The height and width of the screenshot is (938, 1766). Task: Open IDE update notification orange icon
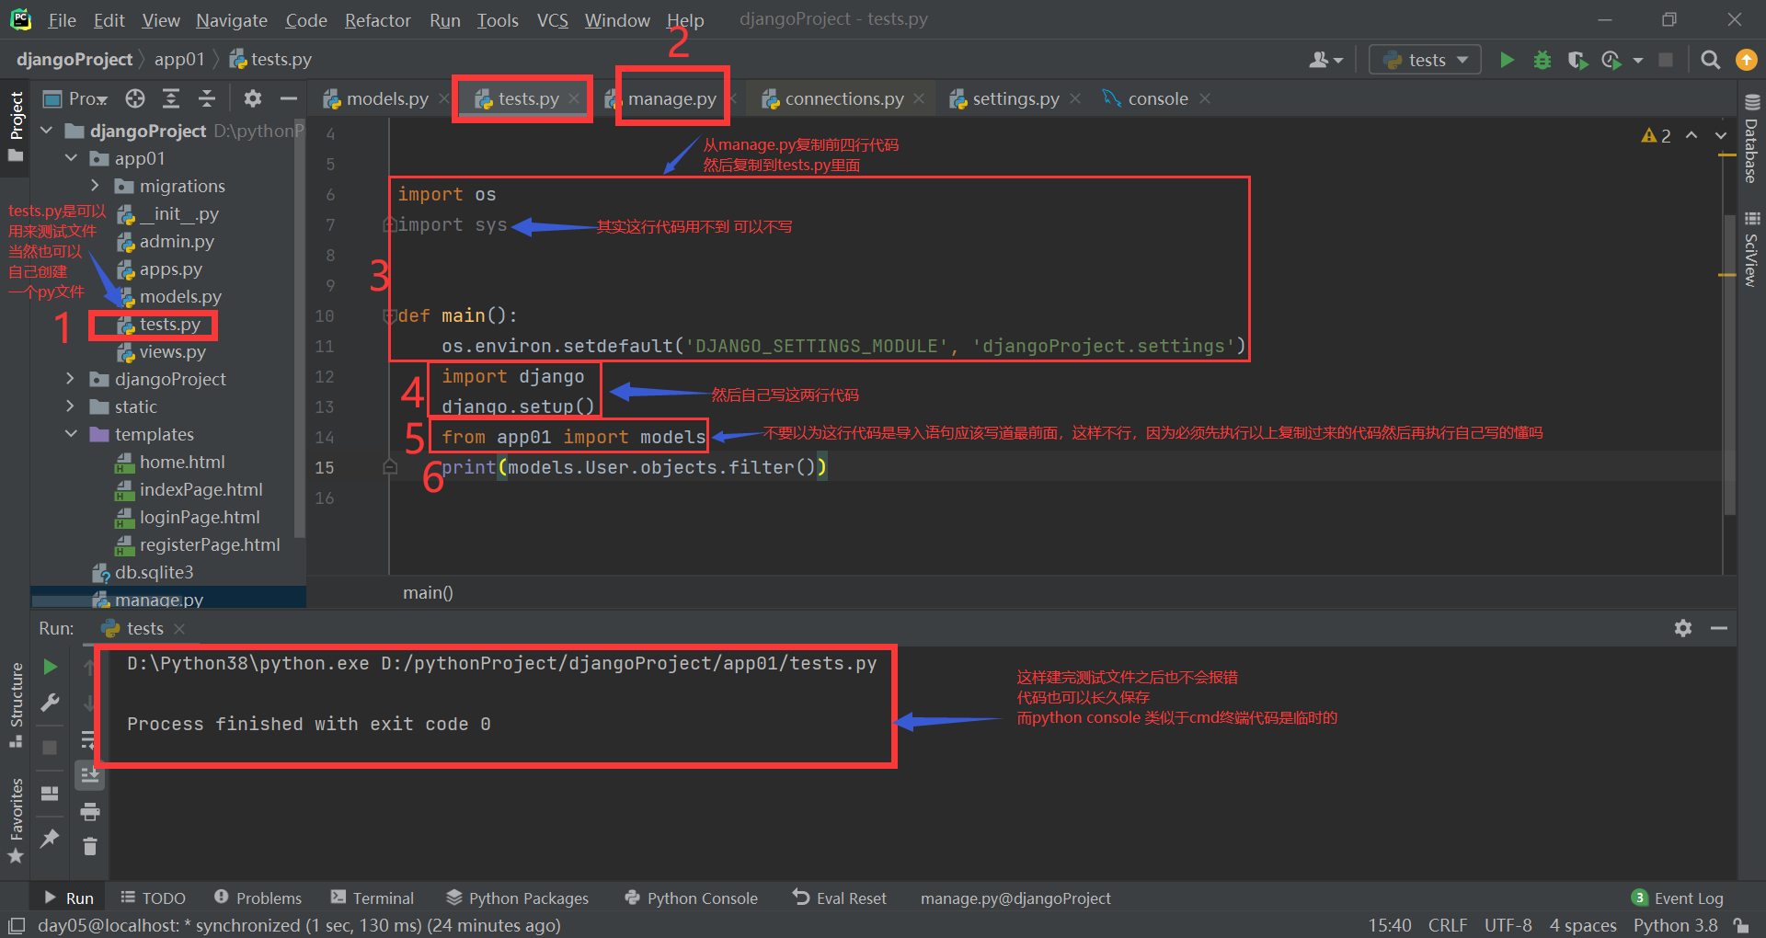click(x=1745, y=60)
